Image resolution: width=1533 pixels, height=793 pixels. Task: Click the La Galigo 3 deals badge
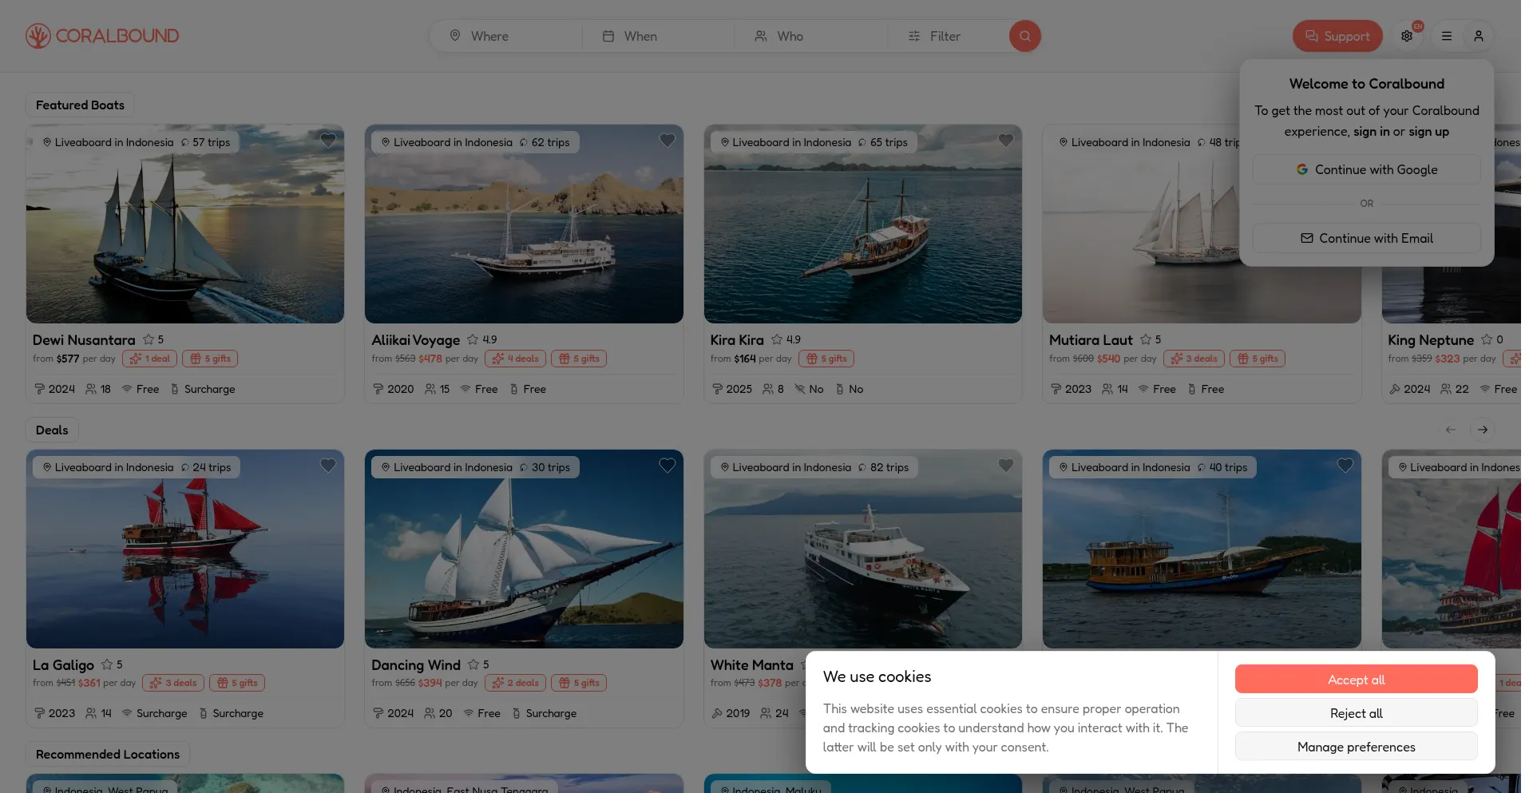[x=173, y=683]
